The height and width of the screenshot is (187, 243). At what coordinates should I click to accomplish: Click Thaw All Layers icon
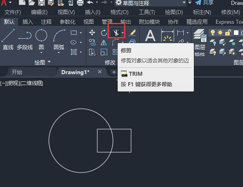coord(232,52)
